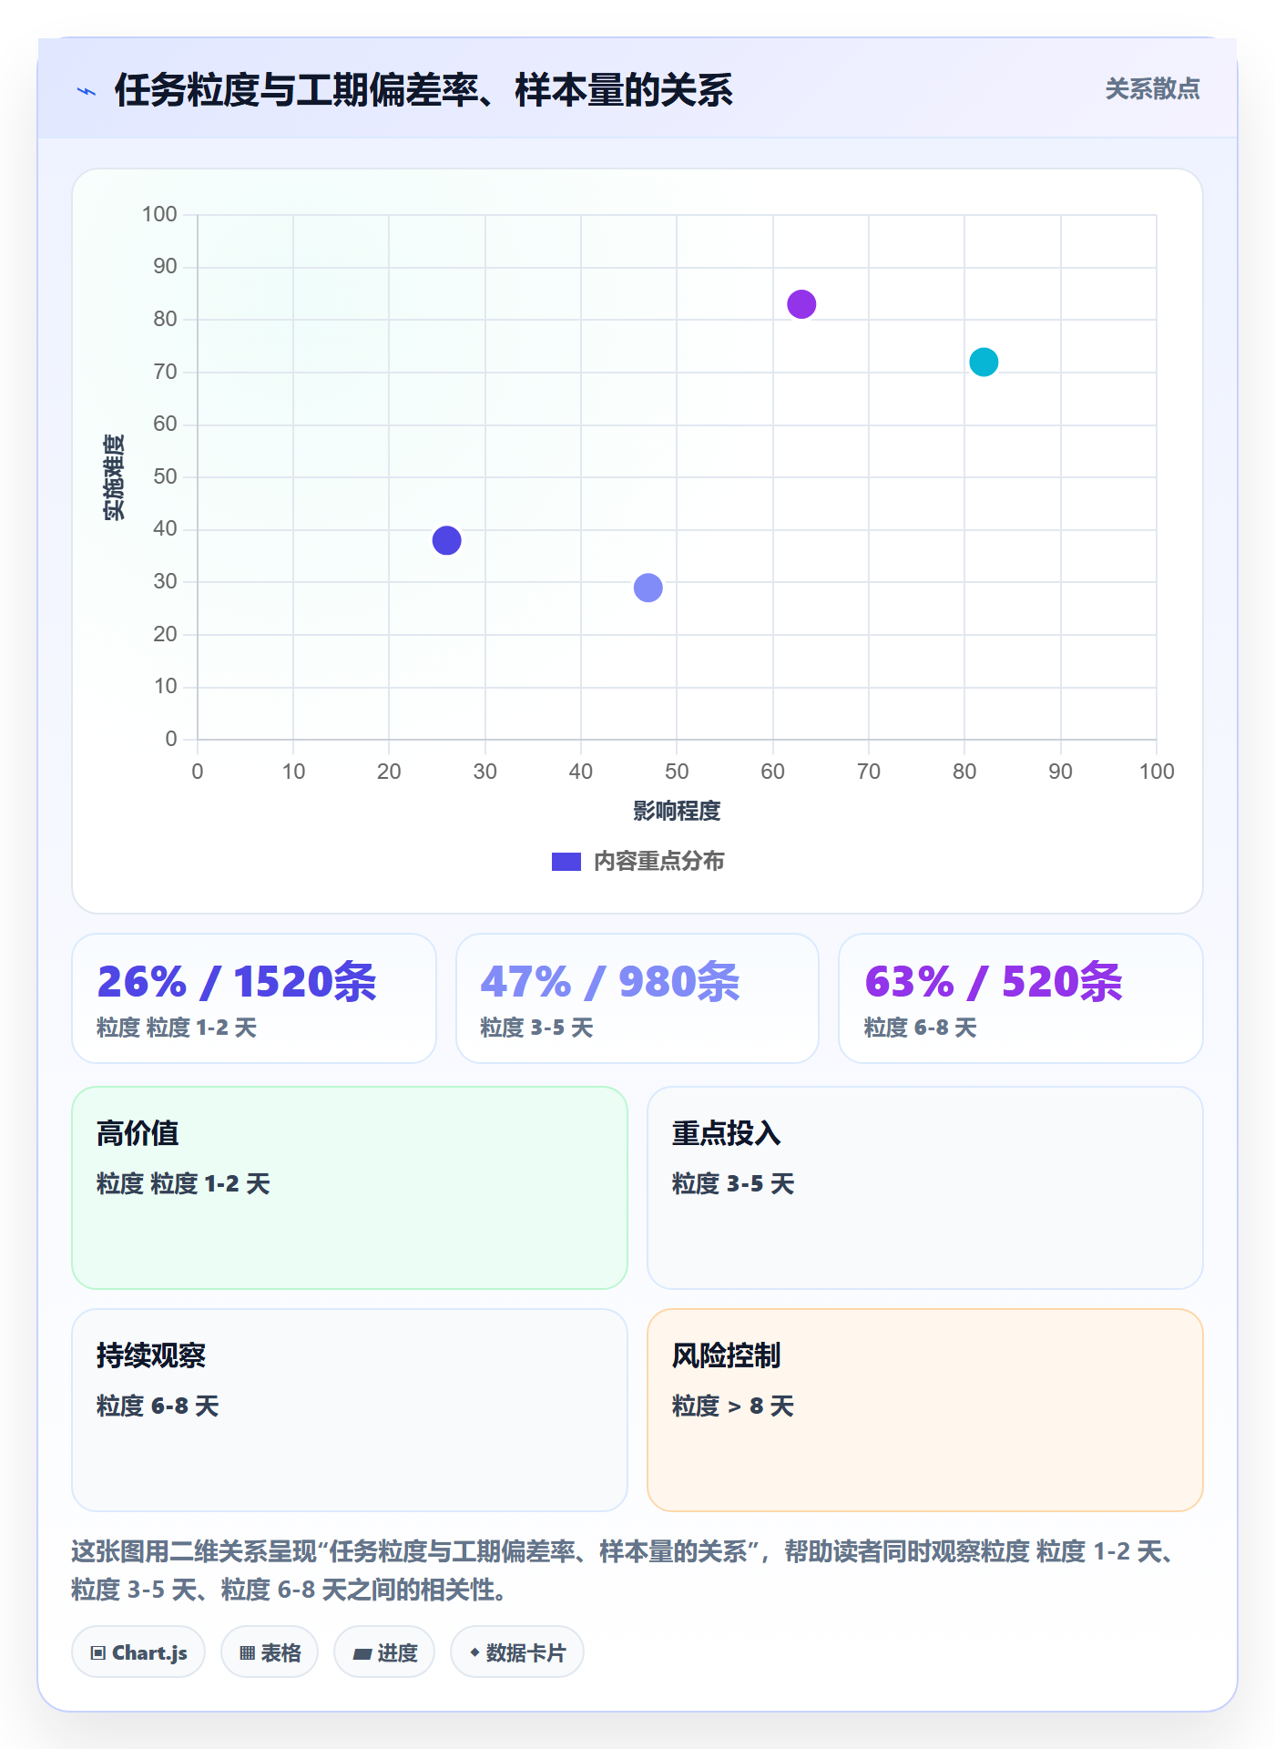Select the 风险控制 quadrant card

(925, 1410)
